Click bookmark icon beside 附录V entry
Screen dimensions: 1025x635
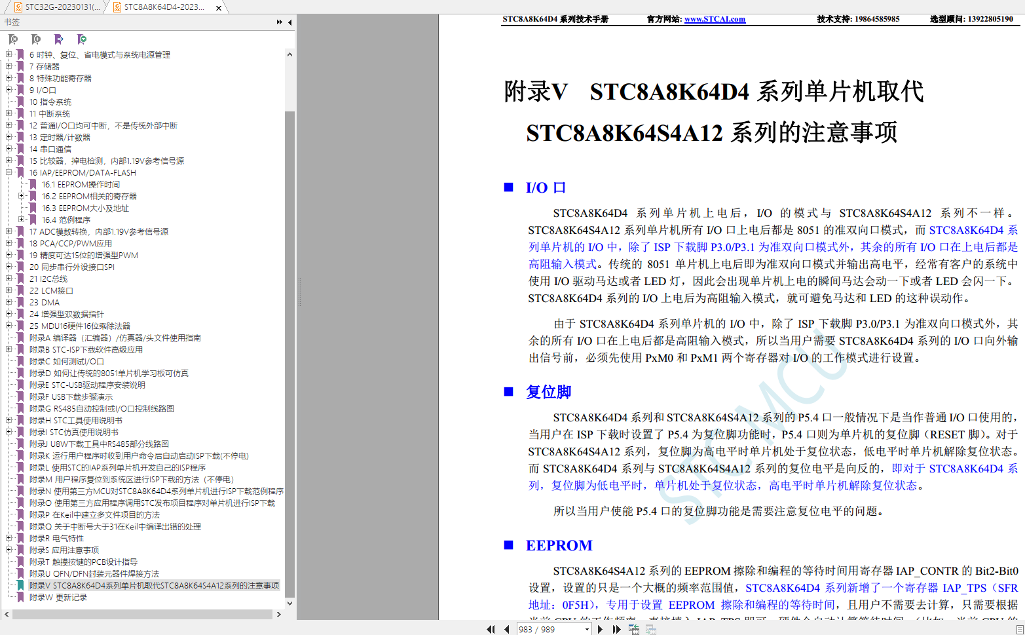click(x=21, y=585)
